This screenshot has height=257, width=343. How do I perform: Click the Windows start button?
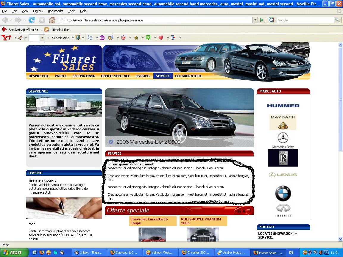[14, 253]
